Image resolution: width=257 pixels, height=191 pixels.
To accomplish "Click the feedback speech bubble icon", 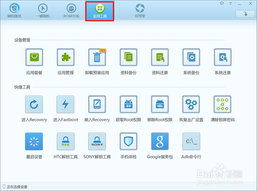I will (x=222, y=3).
